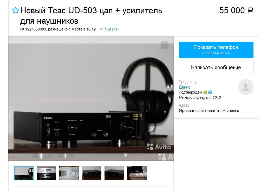
Task: Open seller Денис profile link
Action: coord(184,87)
